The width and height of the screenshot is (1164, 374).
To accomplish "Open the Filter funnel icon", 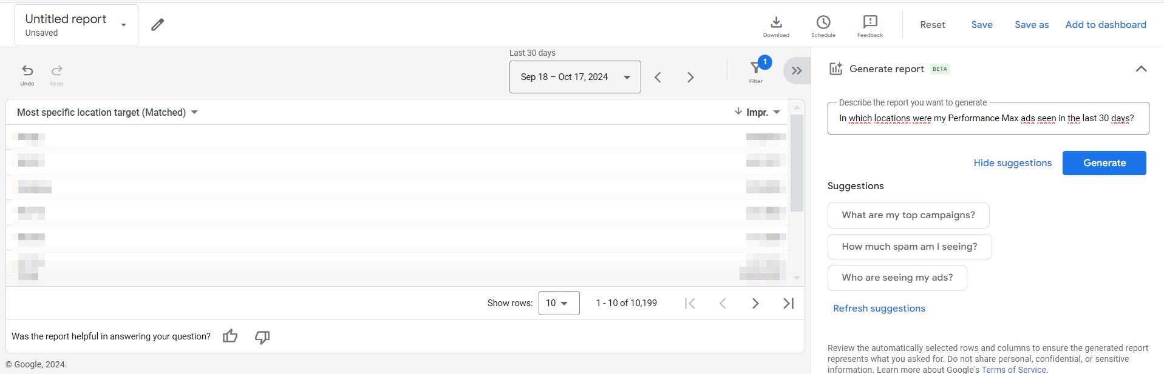I will point(755,71).
